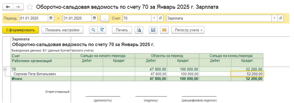
Task: Click the (должность) caption
Action: click(x=102, y=100)
